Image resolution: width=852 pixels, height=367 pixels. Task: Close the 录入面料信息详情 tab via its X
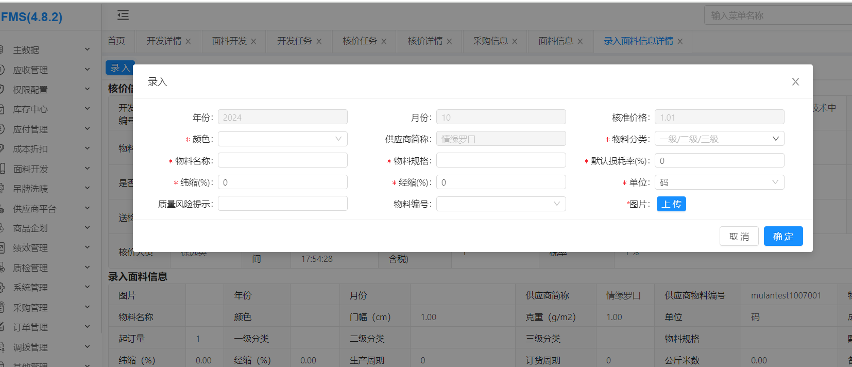(x=680, y=42)
